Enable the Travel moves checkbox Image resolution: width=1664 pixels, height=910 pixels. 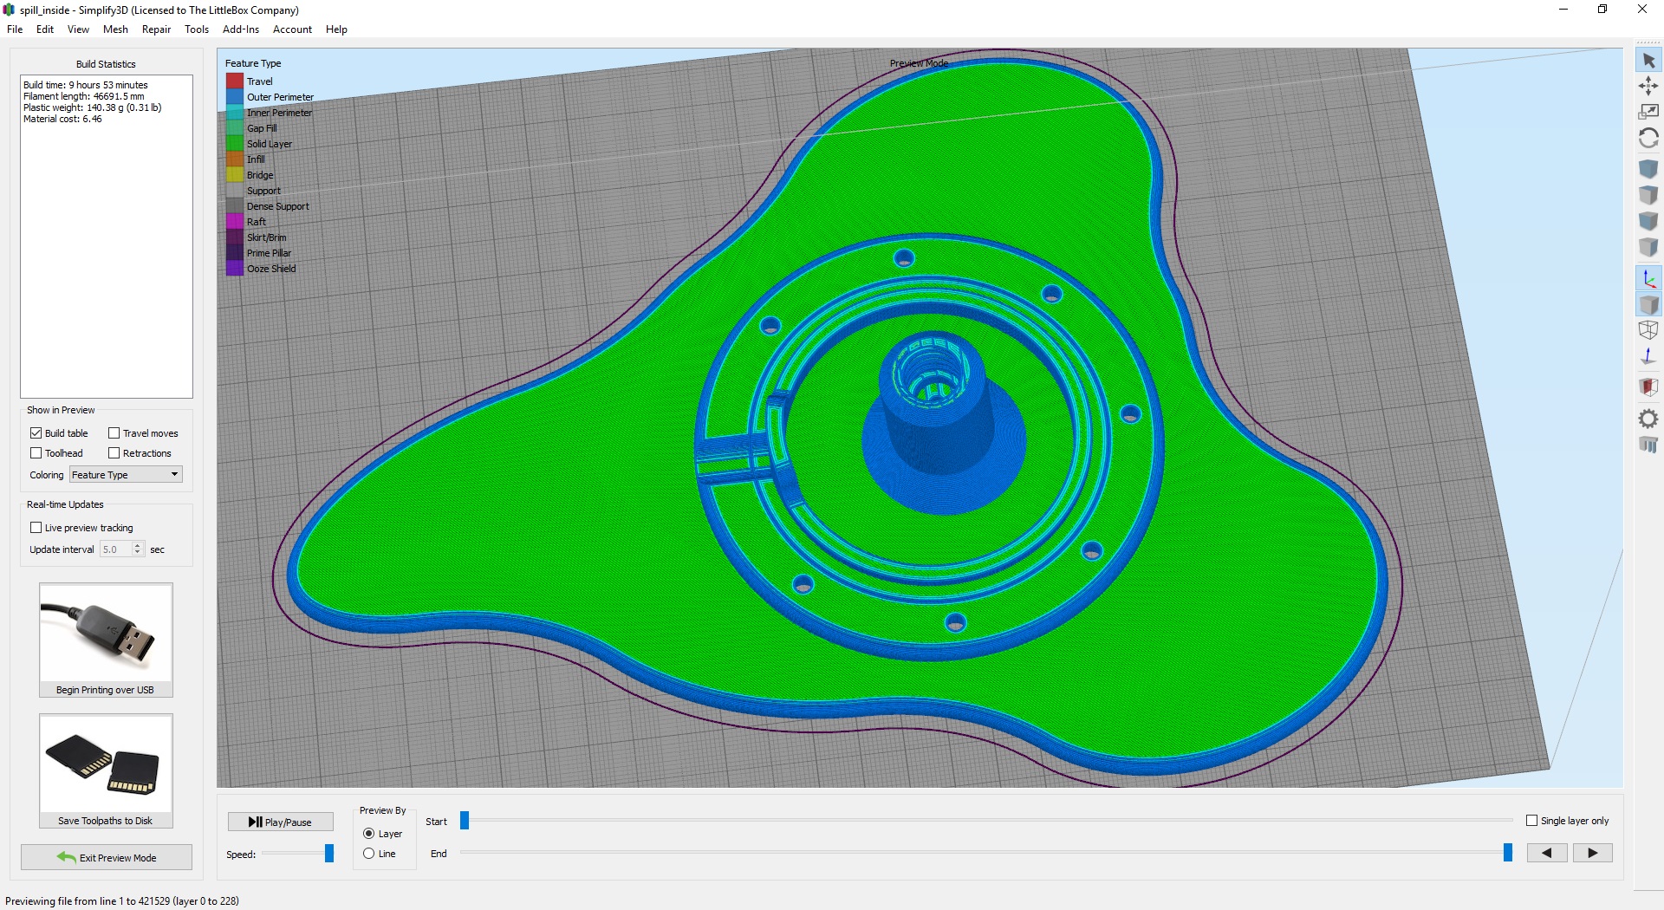click(x=114, y=432)
